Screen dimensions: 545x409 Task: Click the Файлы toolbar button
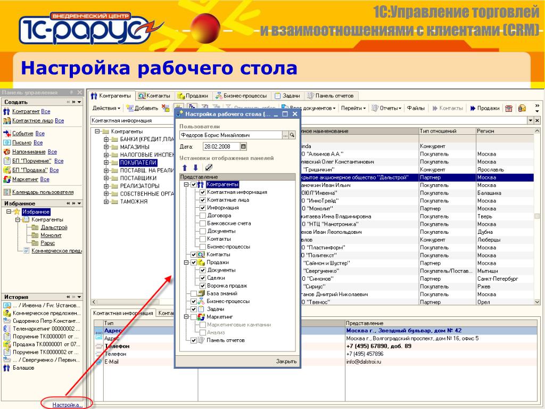[416, 108]
